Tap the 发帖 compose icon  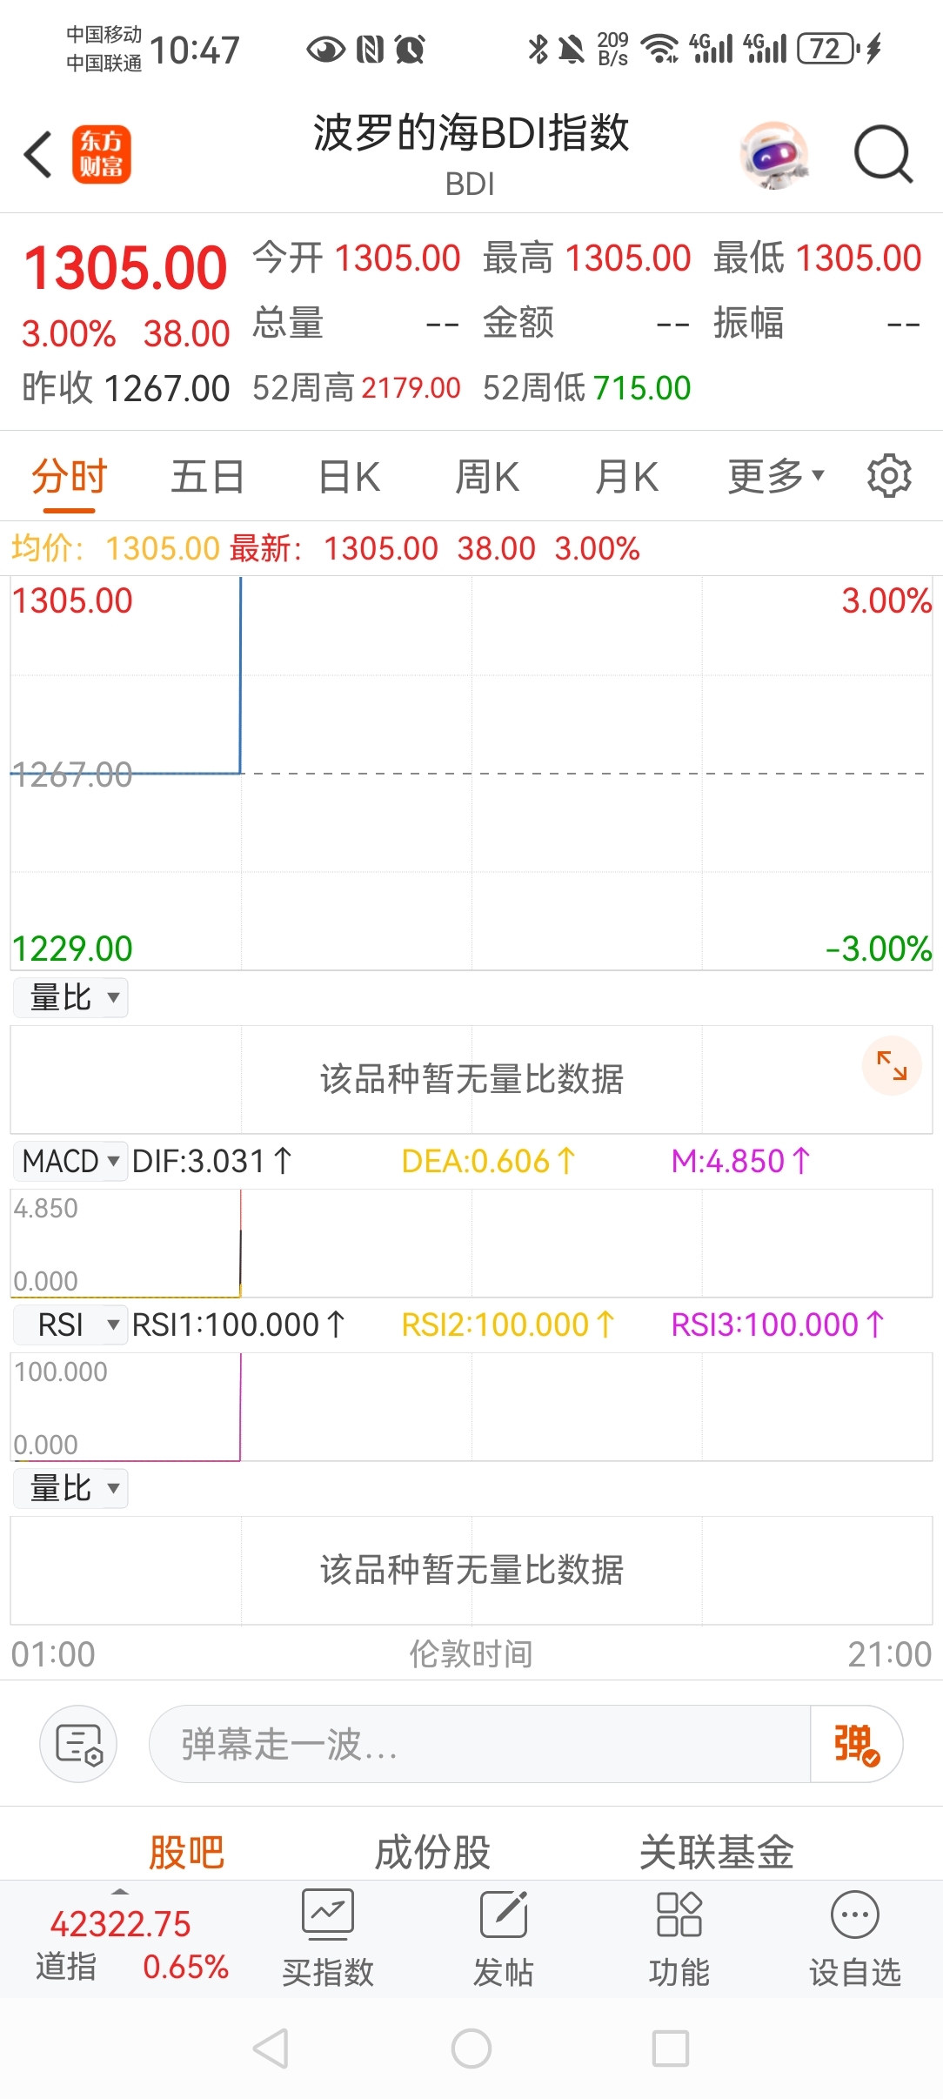(x=504, y=1914)
